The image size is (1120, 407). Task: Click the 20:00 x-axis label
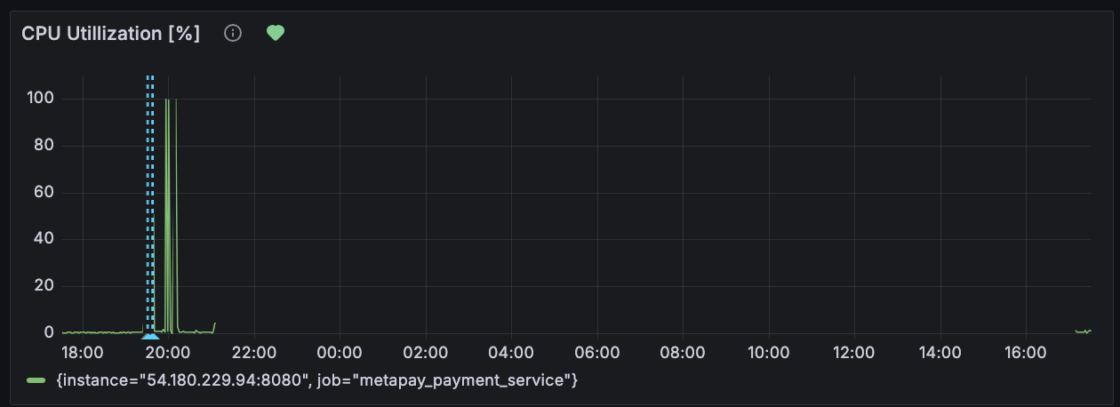tap(168, 353)
